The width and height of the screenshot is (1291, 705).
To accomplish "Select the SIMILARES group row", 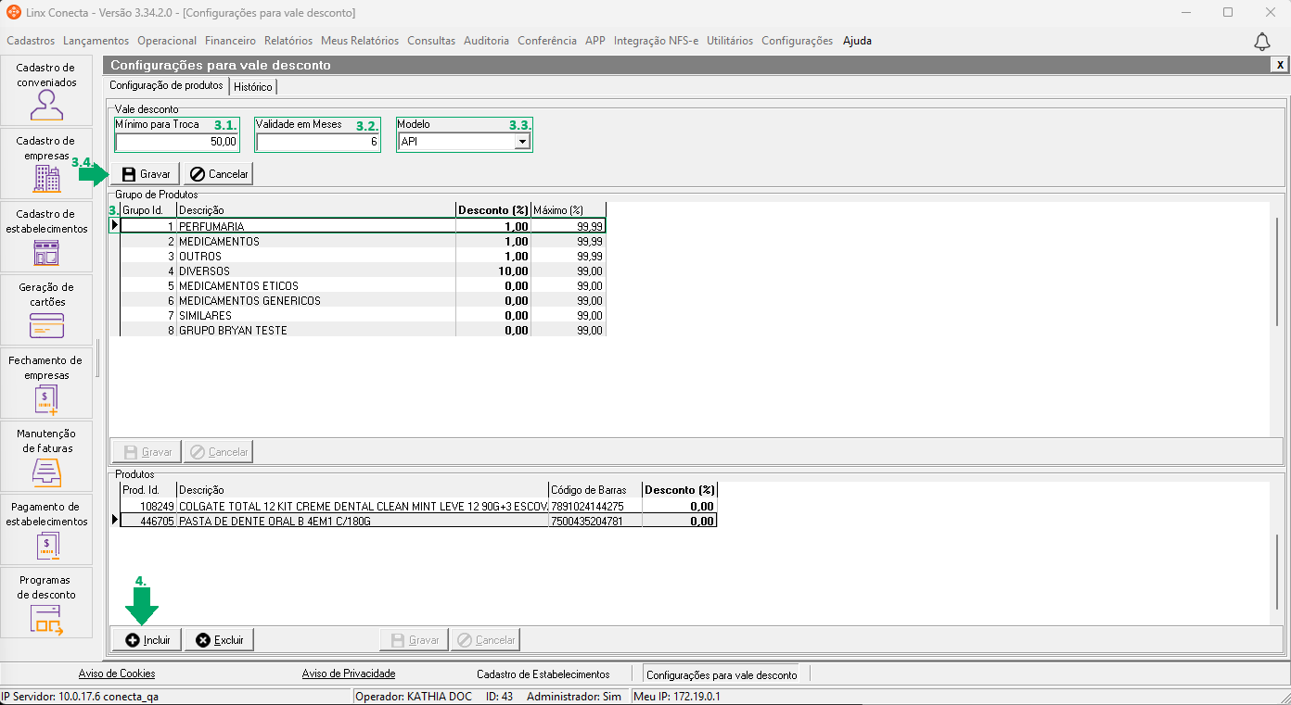I will (364, 315).
